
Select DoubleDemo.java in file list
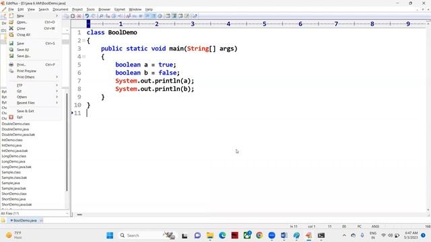(15, 129)
